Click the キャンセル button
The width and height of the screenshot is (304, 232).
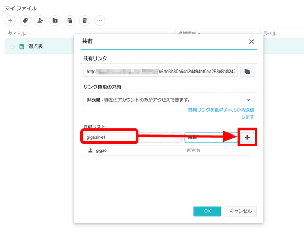240,211
